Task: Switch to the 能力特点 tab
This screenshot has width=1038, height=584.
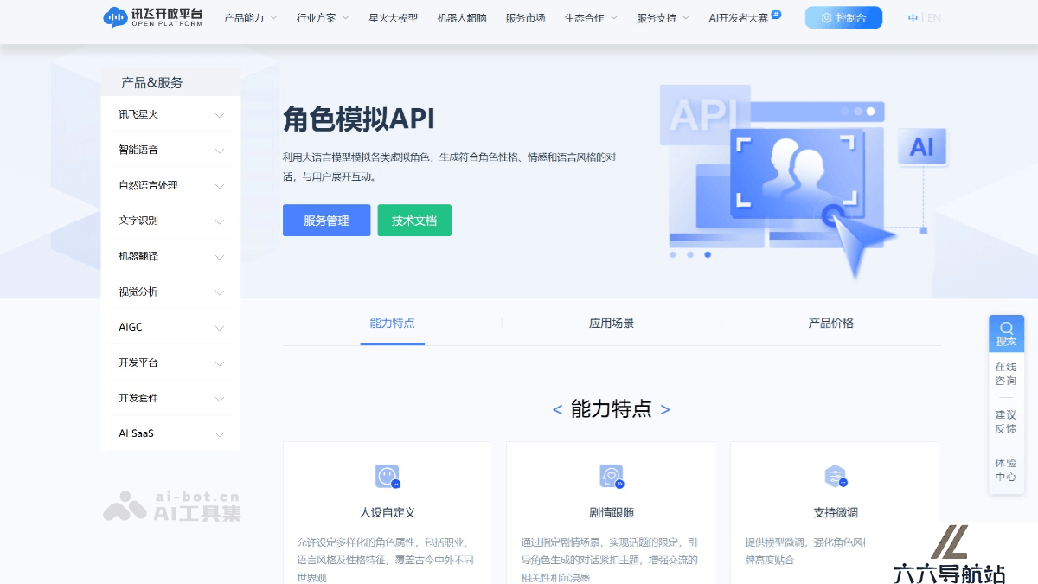Action: pyautogui.click(x=392, y=323)
